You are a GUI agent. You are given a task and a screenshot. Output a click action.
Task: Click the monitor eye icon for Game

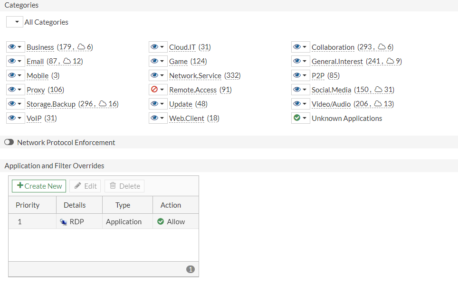coord(154,61)
